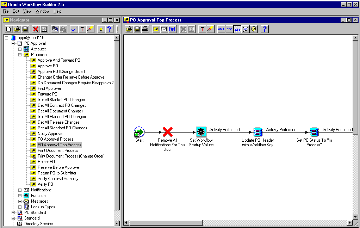The image size is (360, 228).
Task: Open the Edit menu
Action: point(16,11)
